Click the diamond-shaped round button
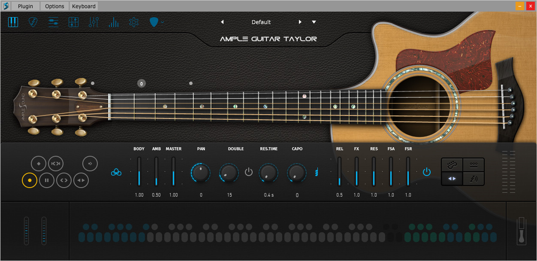Image resolution: width=537 pixels, height=261 pixels. click(x=39, y=164)
